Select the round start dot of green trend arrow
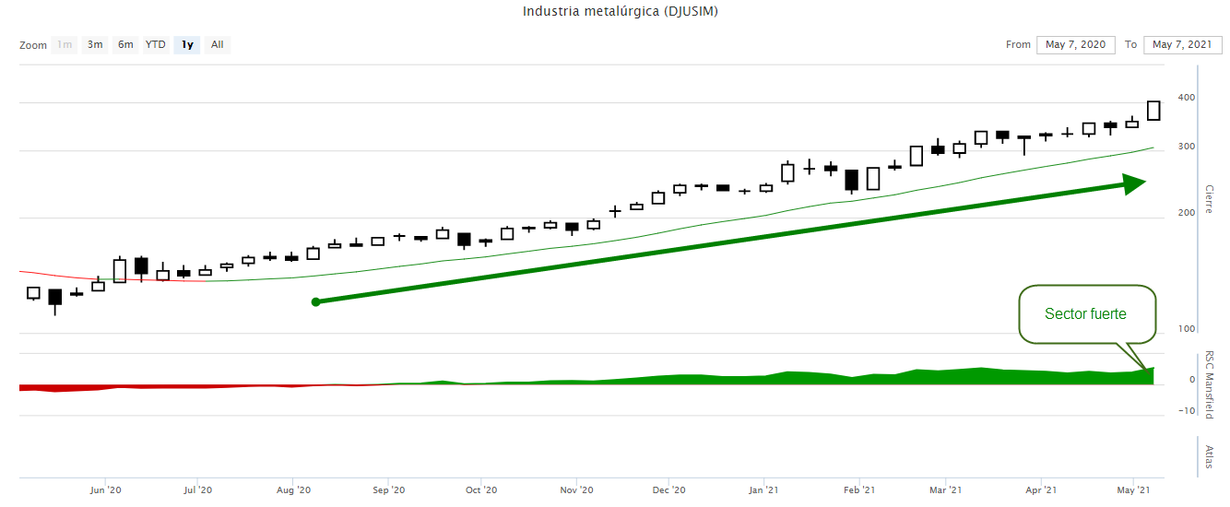Screen dimensions: 1230x507 click(x=315, y=301)
